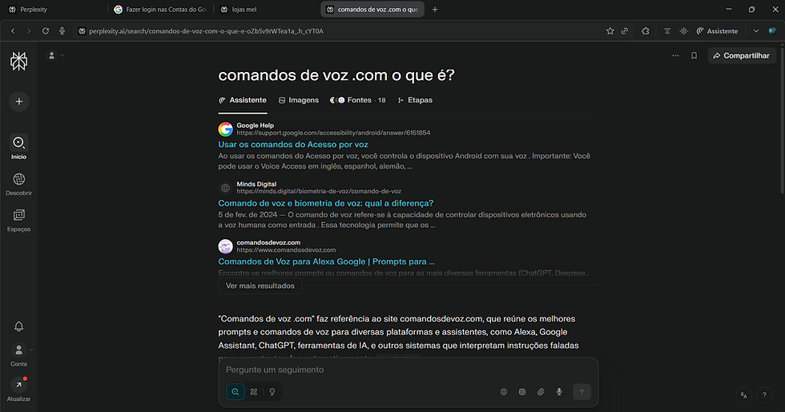Open notifications bell in the sidebar
785x412 pixels.
click(x=18, y=326)
